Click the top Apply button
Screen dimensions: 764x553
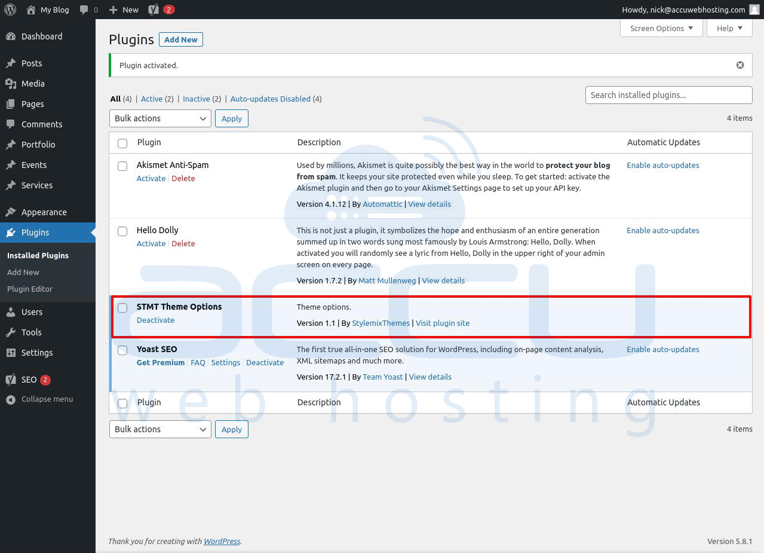[232, 118]
